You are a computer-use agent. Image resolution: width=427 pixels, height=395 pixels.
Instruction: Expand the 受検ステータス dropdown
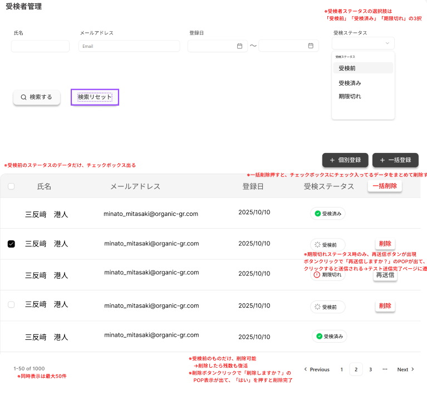click(363, 43)
